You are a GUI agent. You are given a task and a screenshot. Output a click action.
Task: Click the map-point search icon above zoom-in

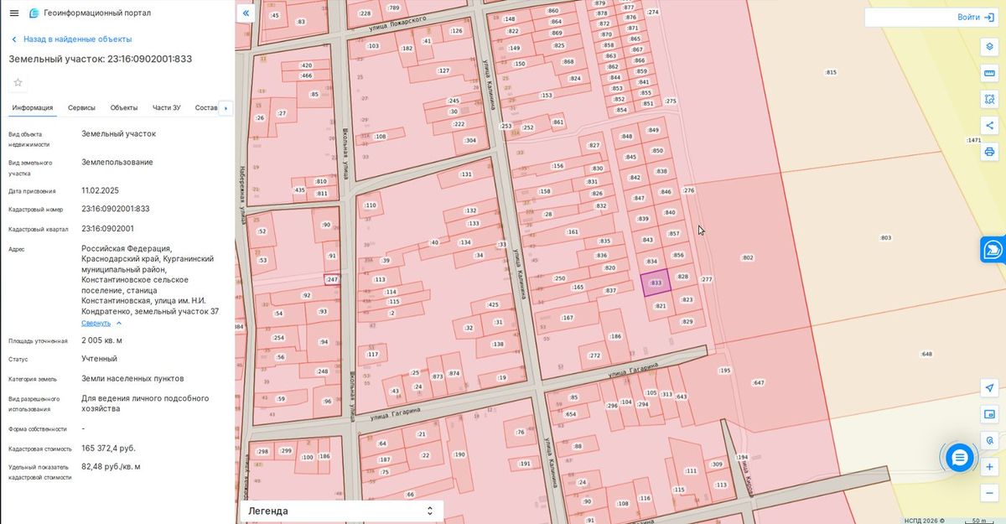click(x=989, y=439)
